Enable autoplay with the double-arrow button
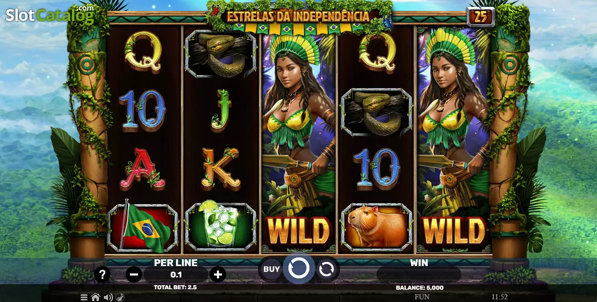 (326, 269)
